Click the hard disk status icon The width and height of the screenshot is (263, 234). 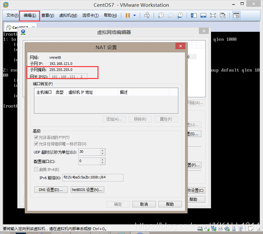point(200,229)
